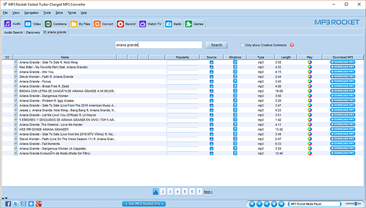Image resolution: width=366 pixels, height=208 pixels.
Task: Download MP3 for Side To Side ft. Nicki Minaj
Action: pyautogui.click(x=342, y=62)
